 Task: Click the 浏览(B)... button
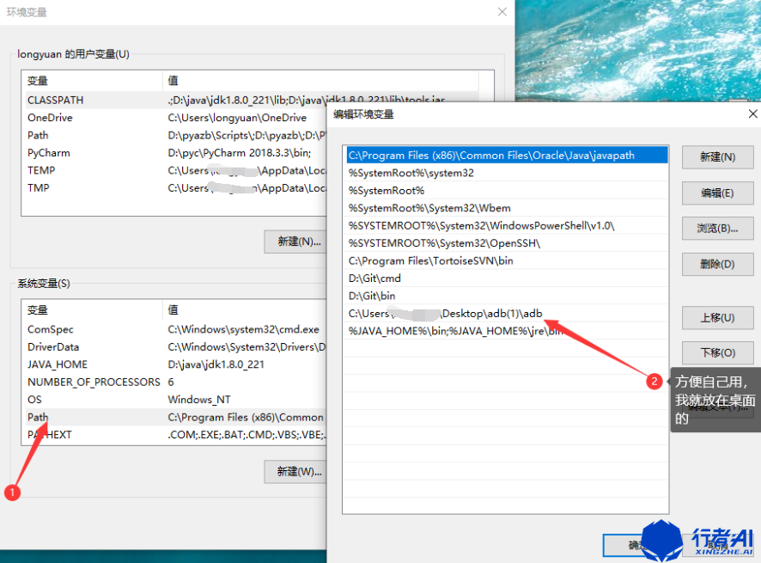tap(717, 229)
